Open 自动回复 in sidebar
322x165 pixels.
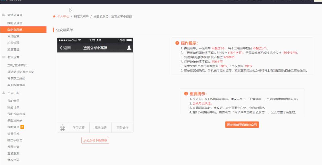click(x=13, y=36)
